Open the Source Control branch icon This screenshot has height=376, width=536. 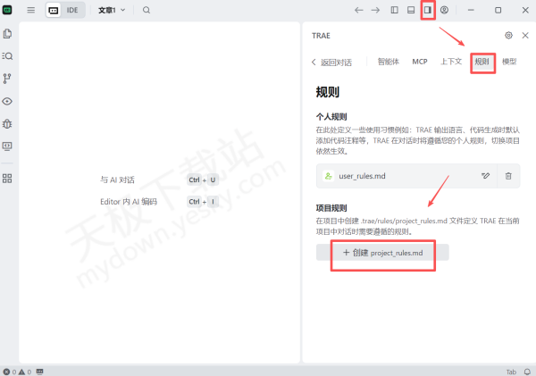pyautogui.click(x=8, y=79)
